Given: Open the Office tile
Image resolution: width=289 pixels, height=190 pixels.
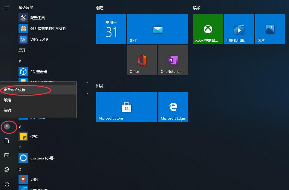Looking at the screenshot, I should coord(142,60).
